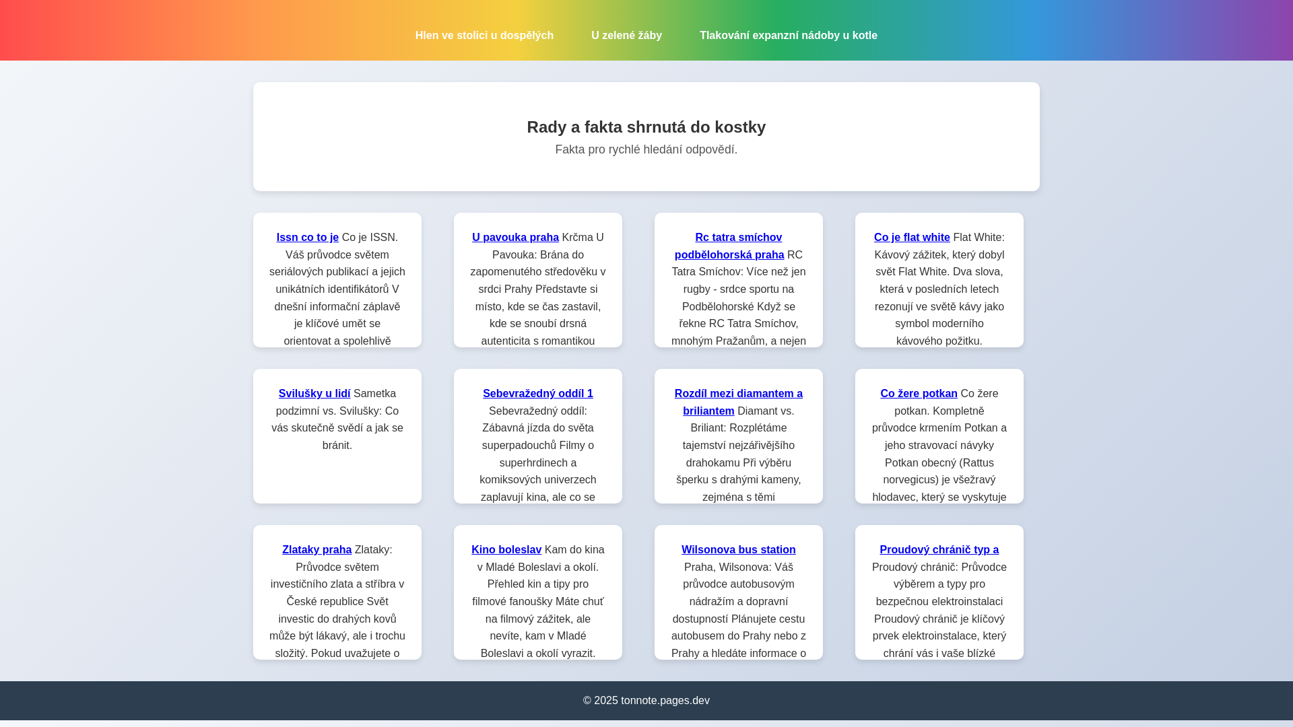Open 'U zelené žáby' navigation link

(x=626, y=35)
